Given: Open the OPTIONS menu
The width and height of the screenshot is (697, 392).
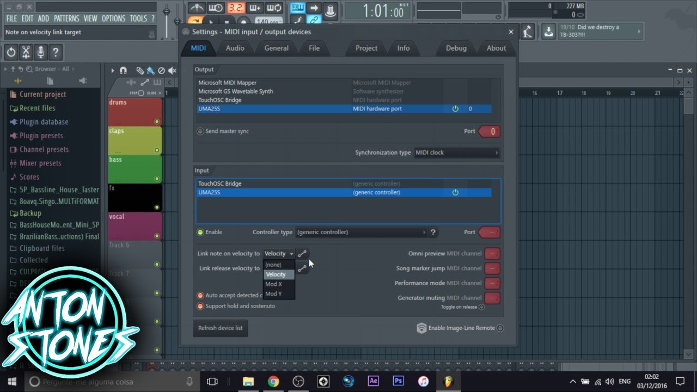Looking at the screenshot, I should 113,19.
